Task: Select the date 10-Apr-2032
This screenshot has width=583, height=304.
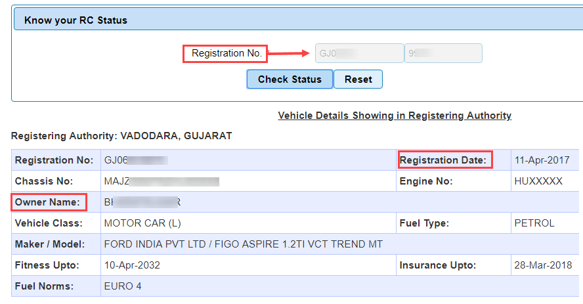Action: point(132,265)
